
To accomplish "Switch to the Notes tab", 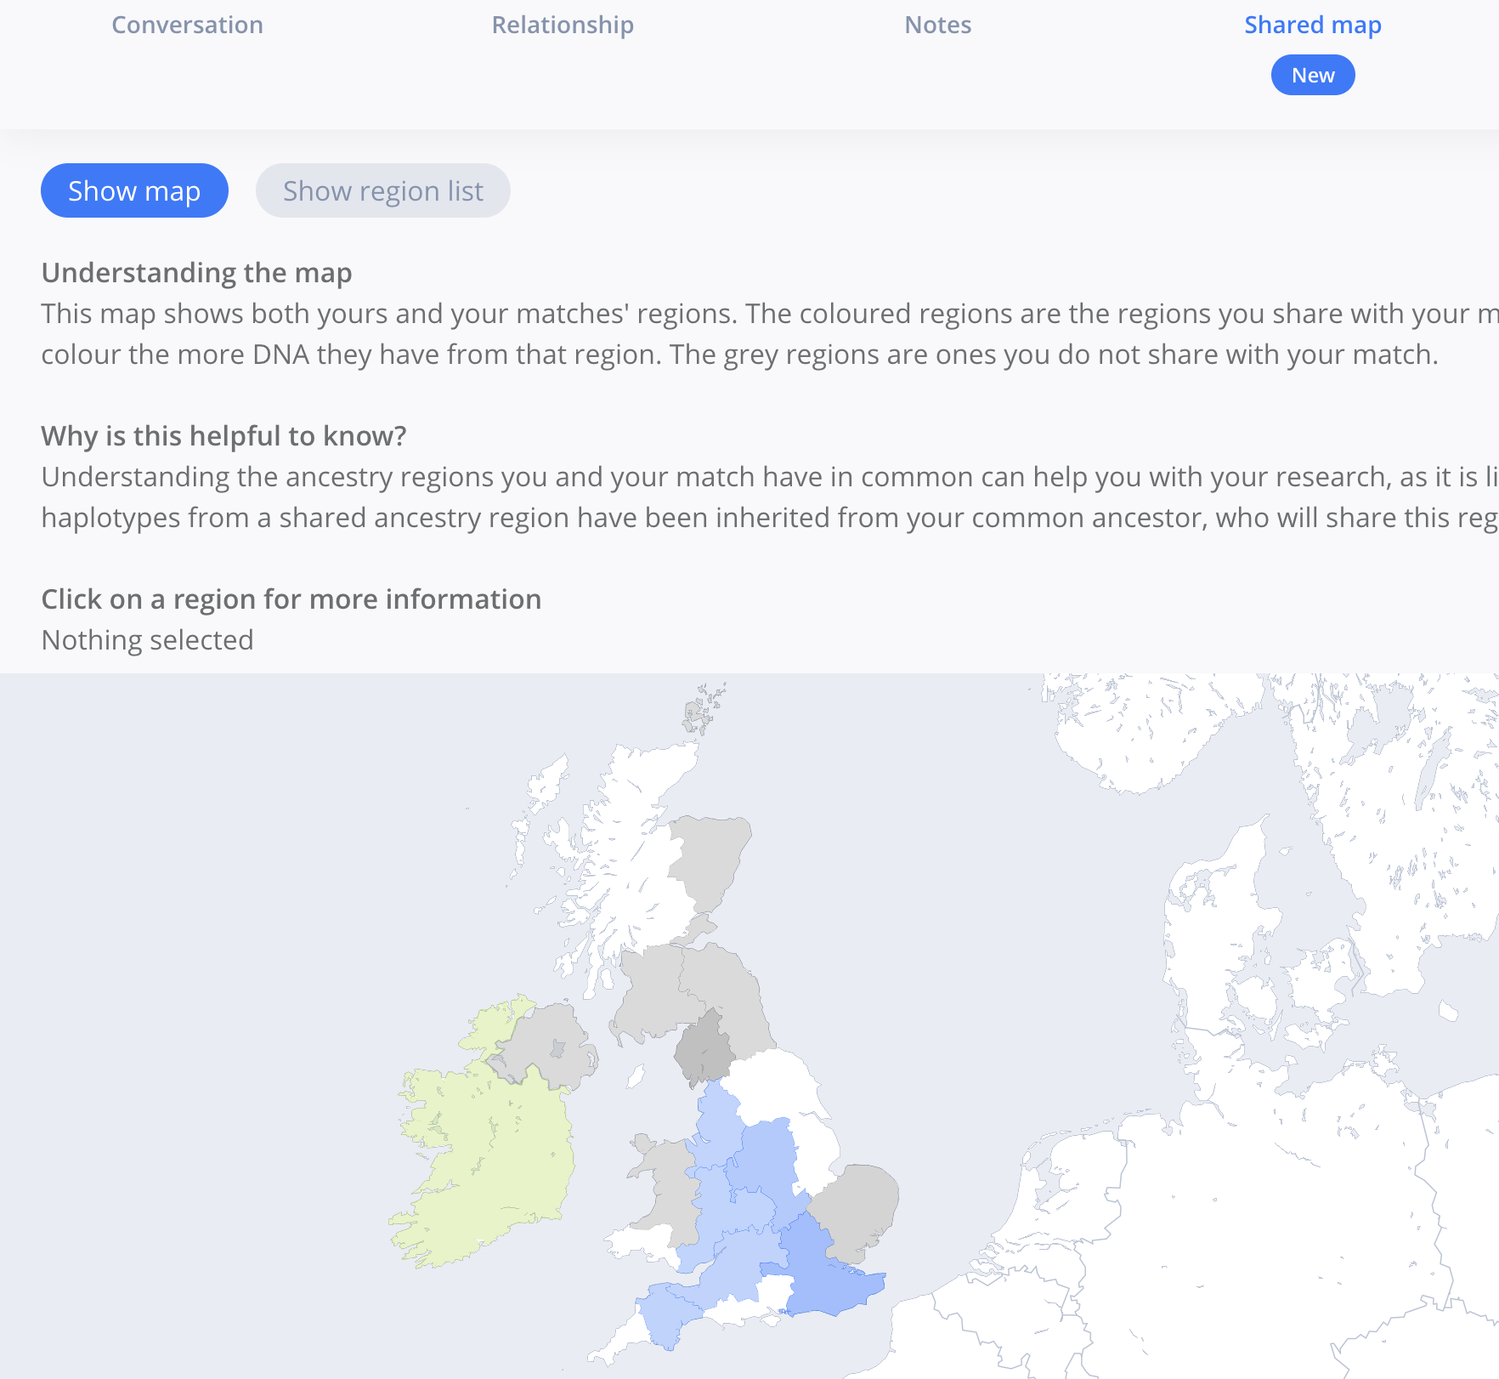I will point(937,25).
